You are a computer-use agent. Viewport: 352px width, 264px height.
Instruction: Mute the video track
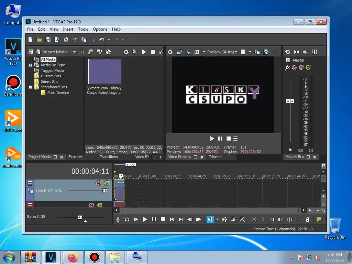coord(98,183)
